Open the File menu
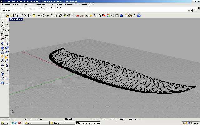200x125 pixels. (x=3, y=4)
